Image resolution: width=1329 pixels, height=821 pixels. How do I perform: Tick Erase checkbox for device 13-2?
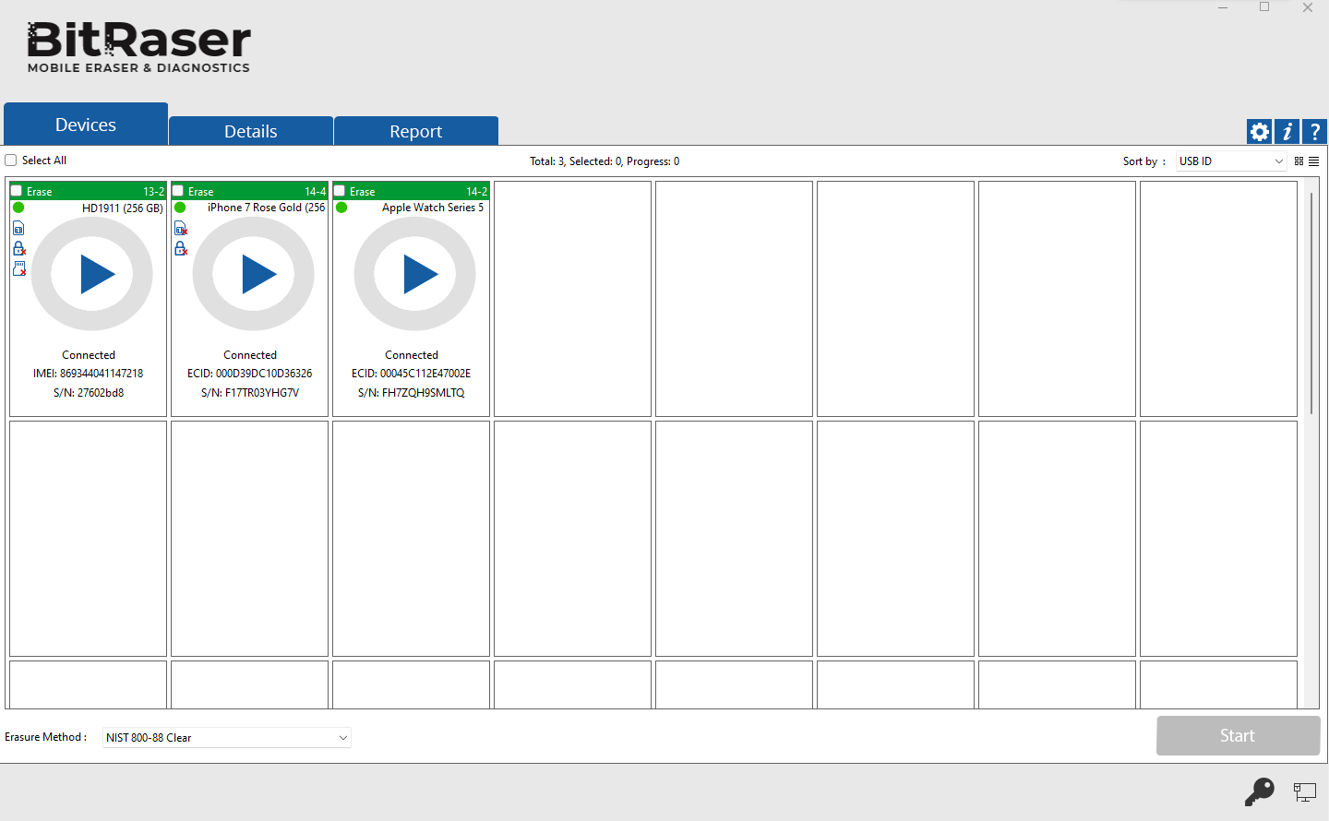(17, 191)
